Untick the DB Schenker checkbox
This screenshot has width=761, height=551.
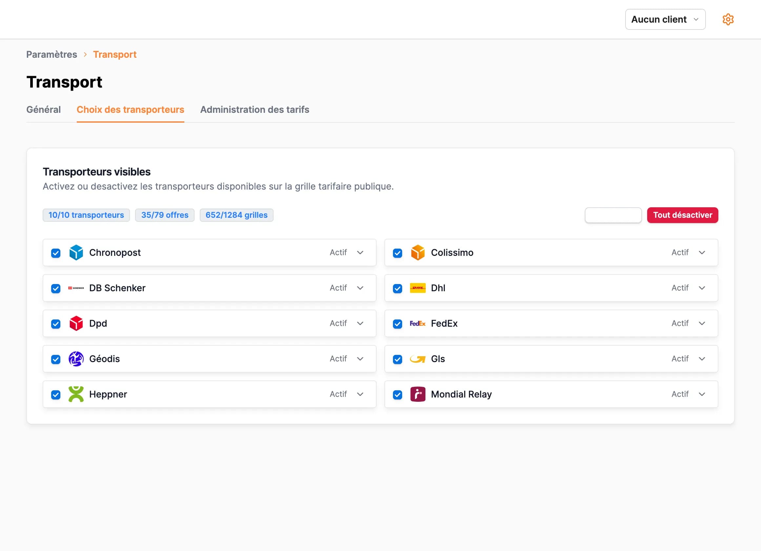pos(56,289)
